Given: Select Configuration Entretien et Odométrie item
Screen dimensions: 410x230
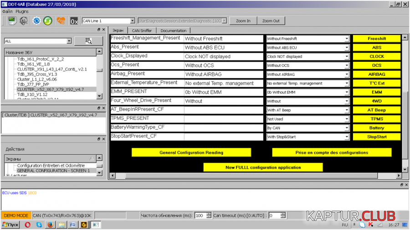Looking at the screenshot, I should click(x=51, y=165).
